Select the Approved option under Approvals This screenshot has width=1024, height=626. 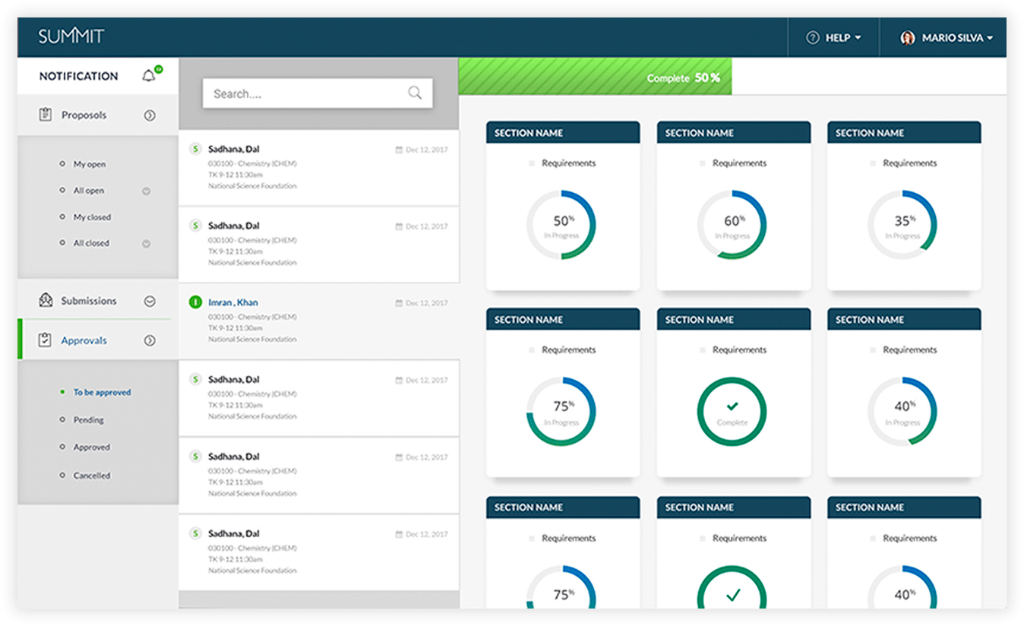(91, 447)
